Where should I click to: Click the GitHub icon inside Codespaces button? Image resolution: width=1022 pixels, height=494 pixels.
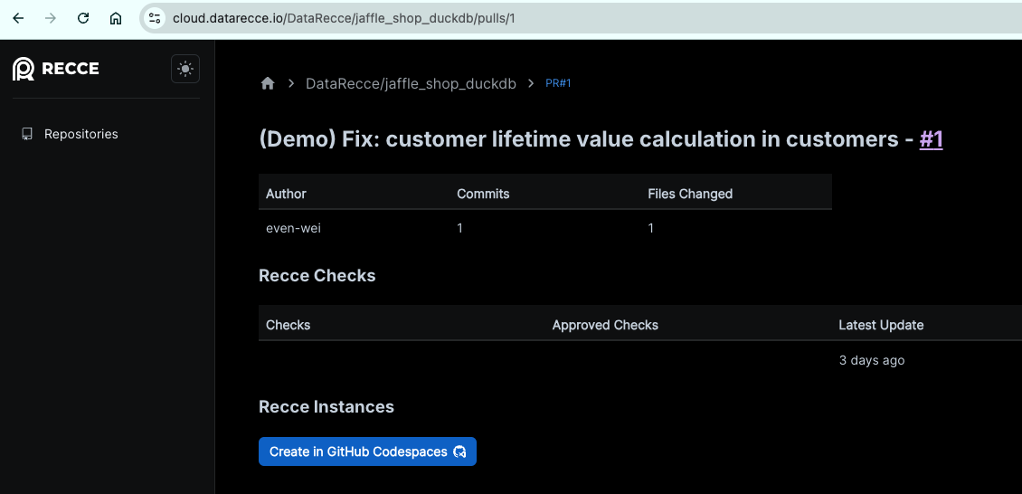(x=460, y=451)
